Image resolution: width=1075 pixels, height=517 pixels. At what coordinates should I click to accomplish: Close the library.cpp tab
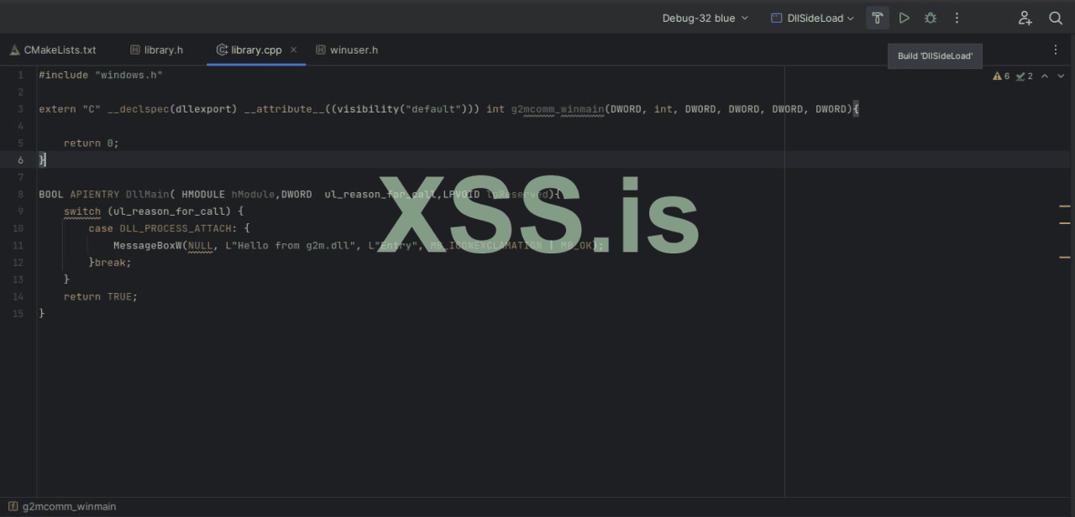click(294, 50)
